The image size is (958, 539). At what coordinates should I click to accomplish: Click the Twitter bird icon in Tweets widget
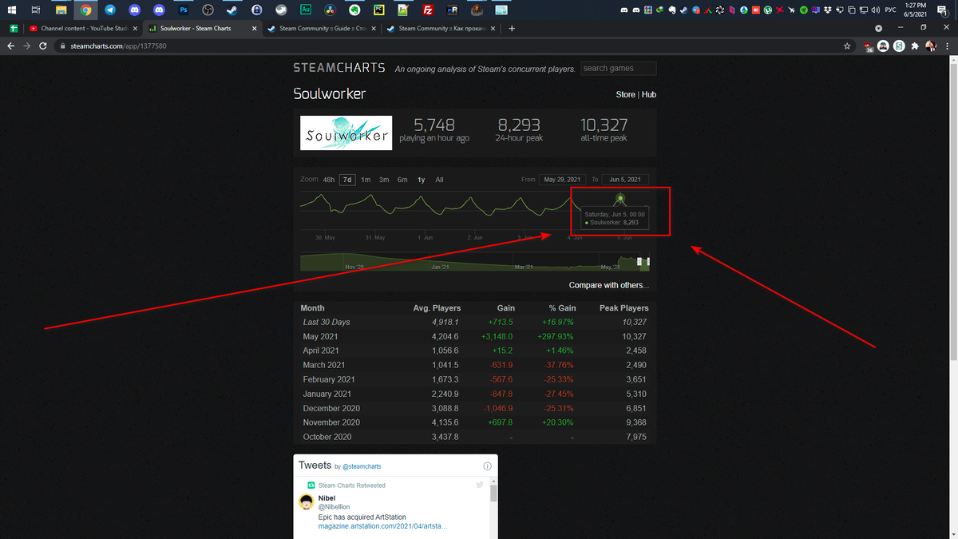pyautogui.click(x=480, y=485)
